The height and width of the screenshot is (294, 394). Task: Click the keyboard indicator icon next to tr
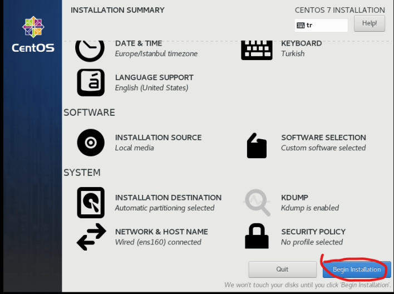click(x=301, y=25)
